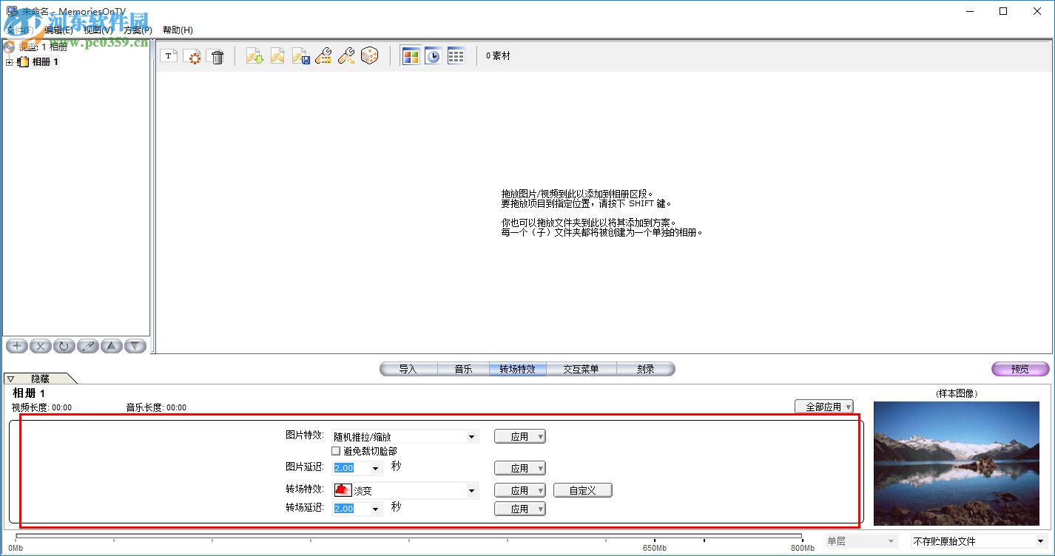Switch to the 导入 tab
The height and width of the screenshot is (556, 1055).
point(408,369)
